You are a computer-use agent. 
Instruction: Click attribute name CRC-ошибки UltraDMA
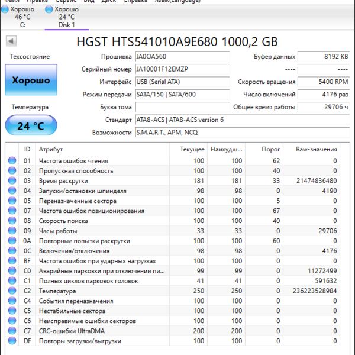[72, 331]
